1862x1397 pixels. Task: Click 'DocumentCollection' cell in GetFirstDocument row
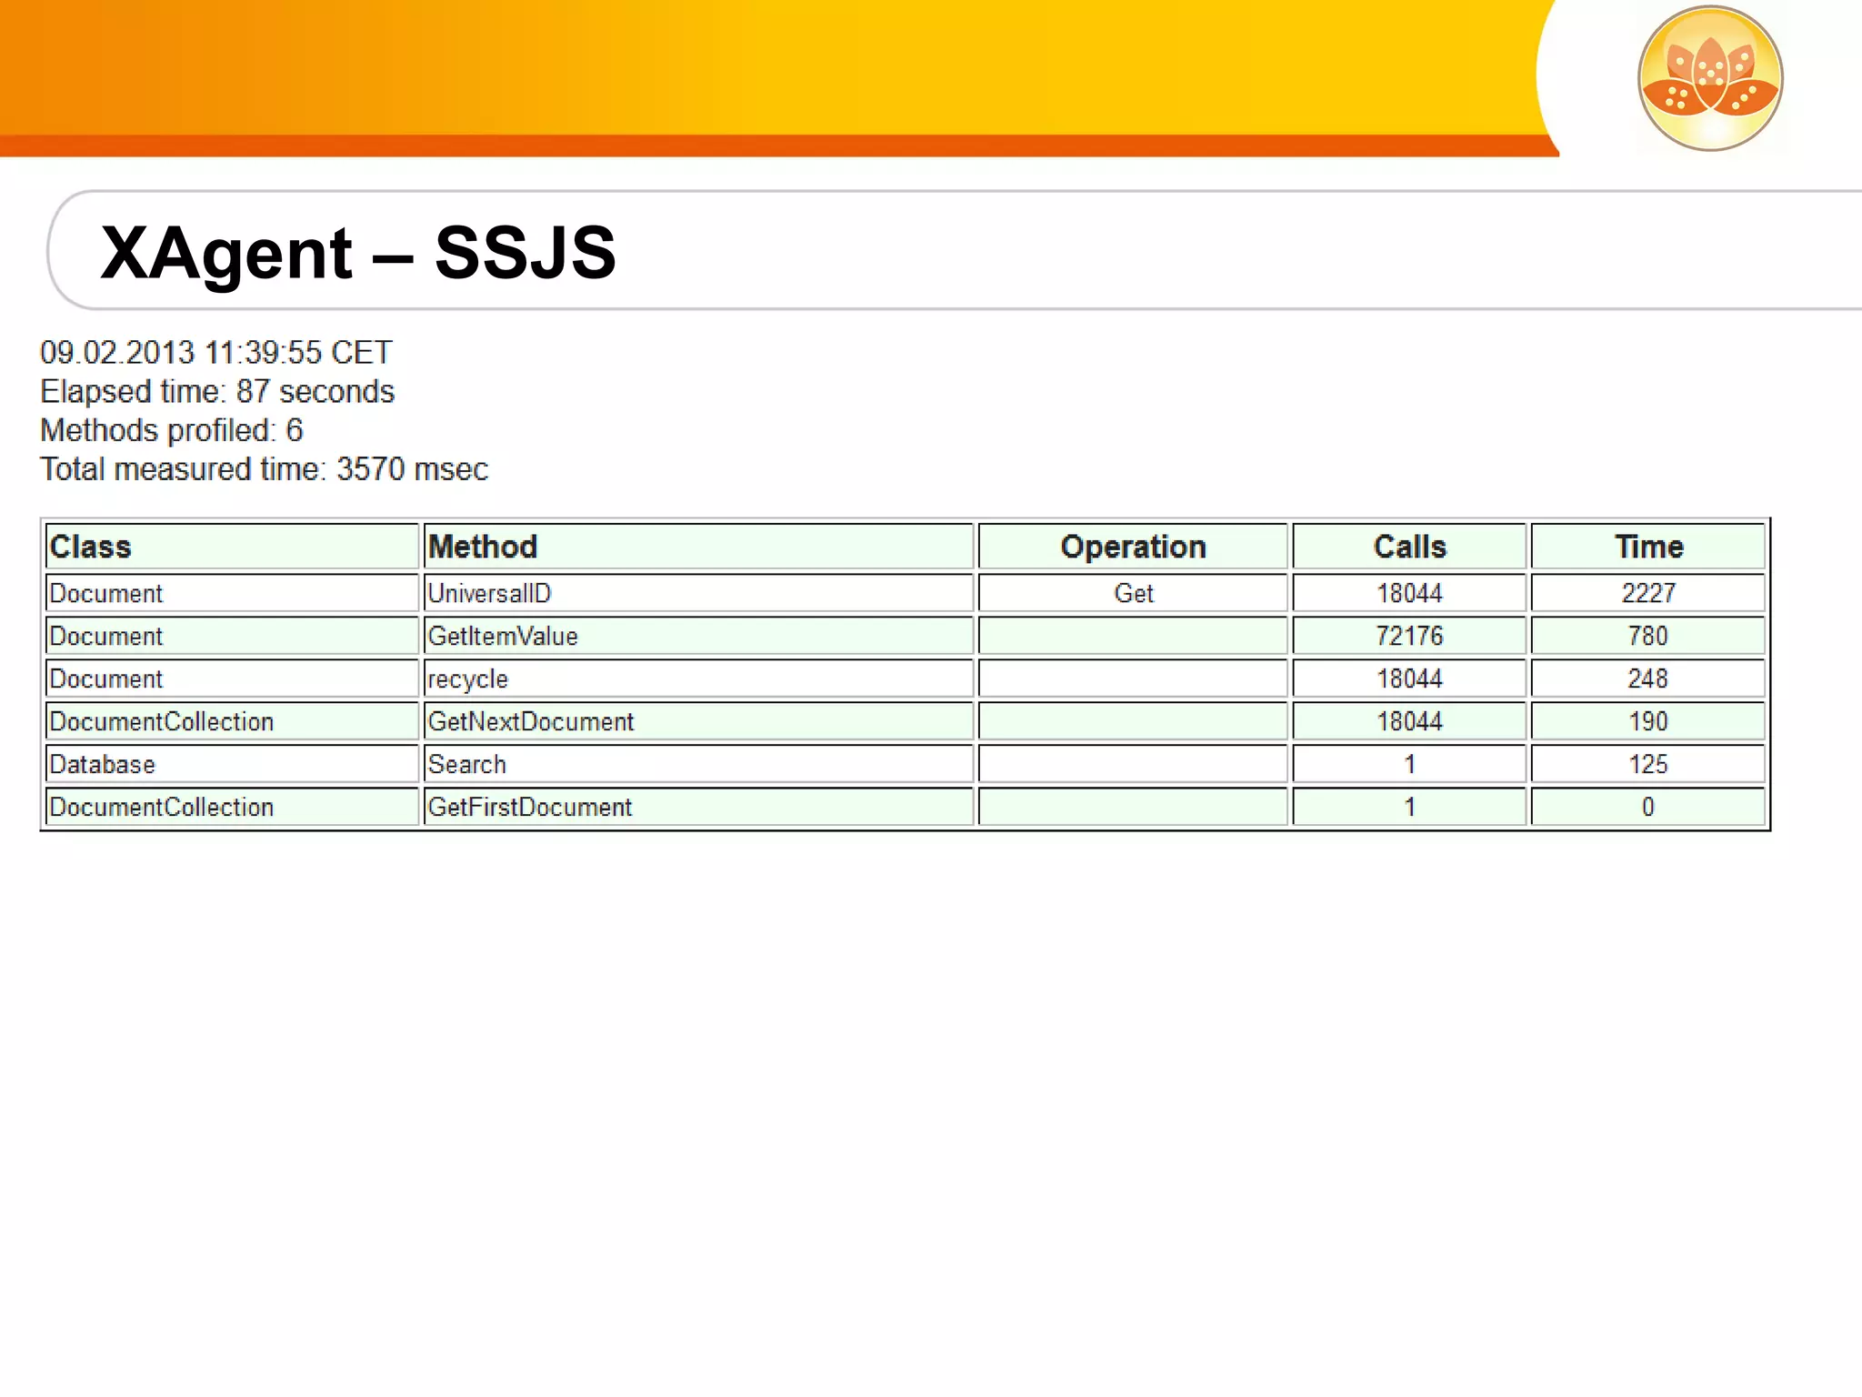click(232, 807)
